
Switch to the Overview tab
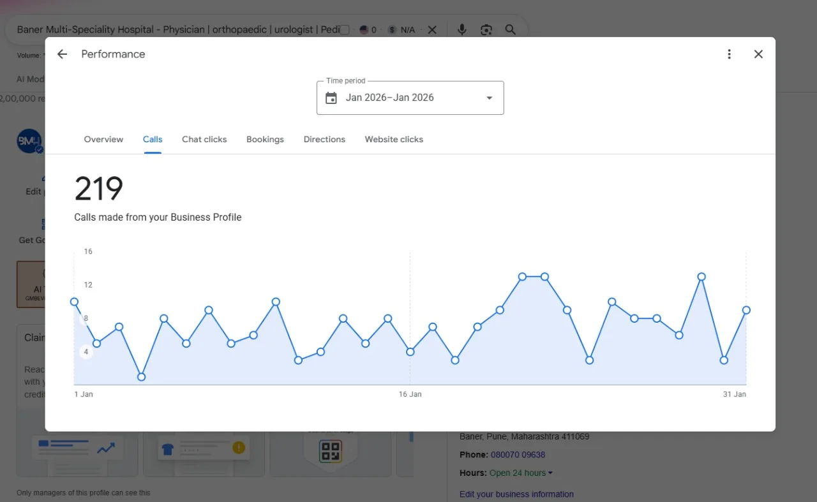pyautogui.click(x=103, y=139)
